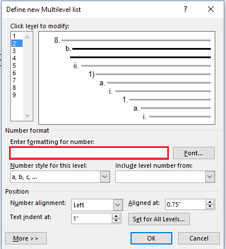The height and width of the screenshot is (249, 226).
Task: Increase the Text indent at value
Action: point(116,216)
